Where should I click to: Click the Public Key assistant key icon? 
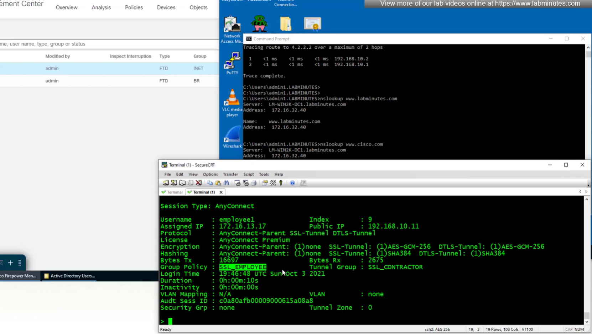tap(281, 183)
